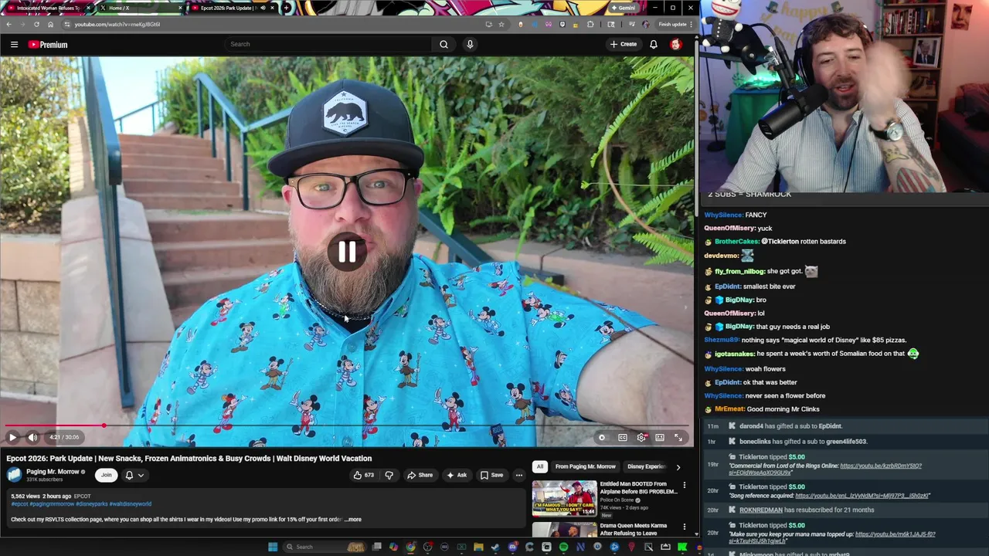
Task: Switch to Intoxicated Woman Refuses browser tab
Action: 46,8
